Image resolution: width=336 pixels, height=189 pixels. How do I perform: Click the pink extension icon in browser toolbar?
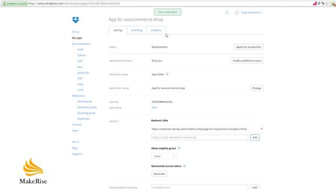point(314,4)
